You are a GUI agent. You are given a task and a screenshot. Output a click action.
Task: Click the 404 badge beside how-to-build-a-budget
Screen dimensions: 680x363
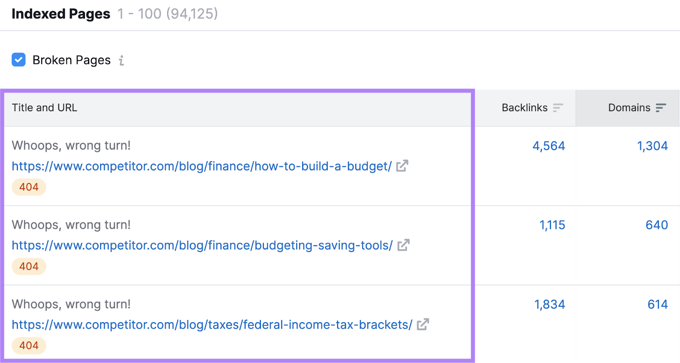tap(28, 187)
